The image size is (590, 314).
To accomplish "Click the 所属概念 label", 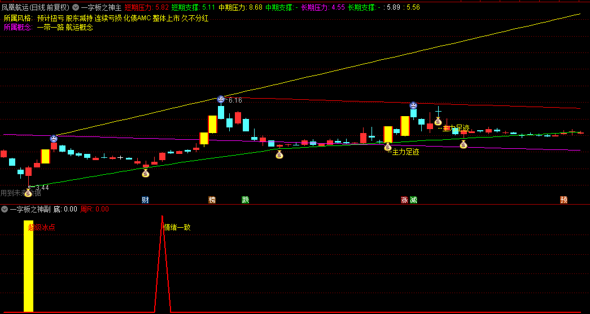I will coord(18,27).
